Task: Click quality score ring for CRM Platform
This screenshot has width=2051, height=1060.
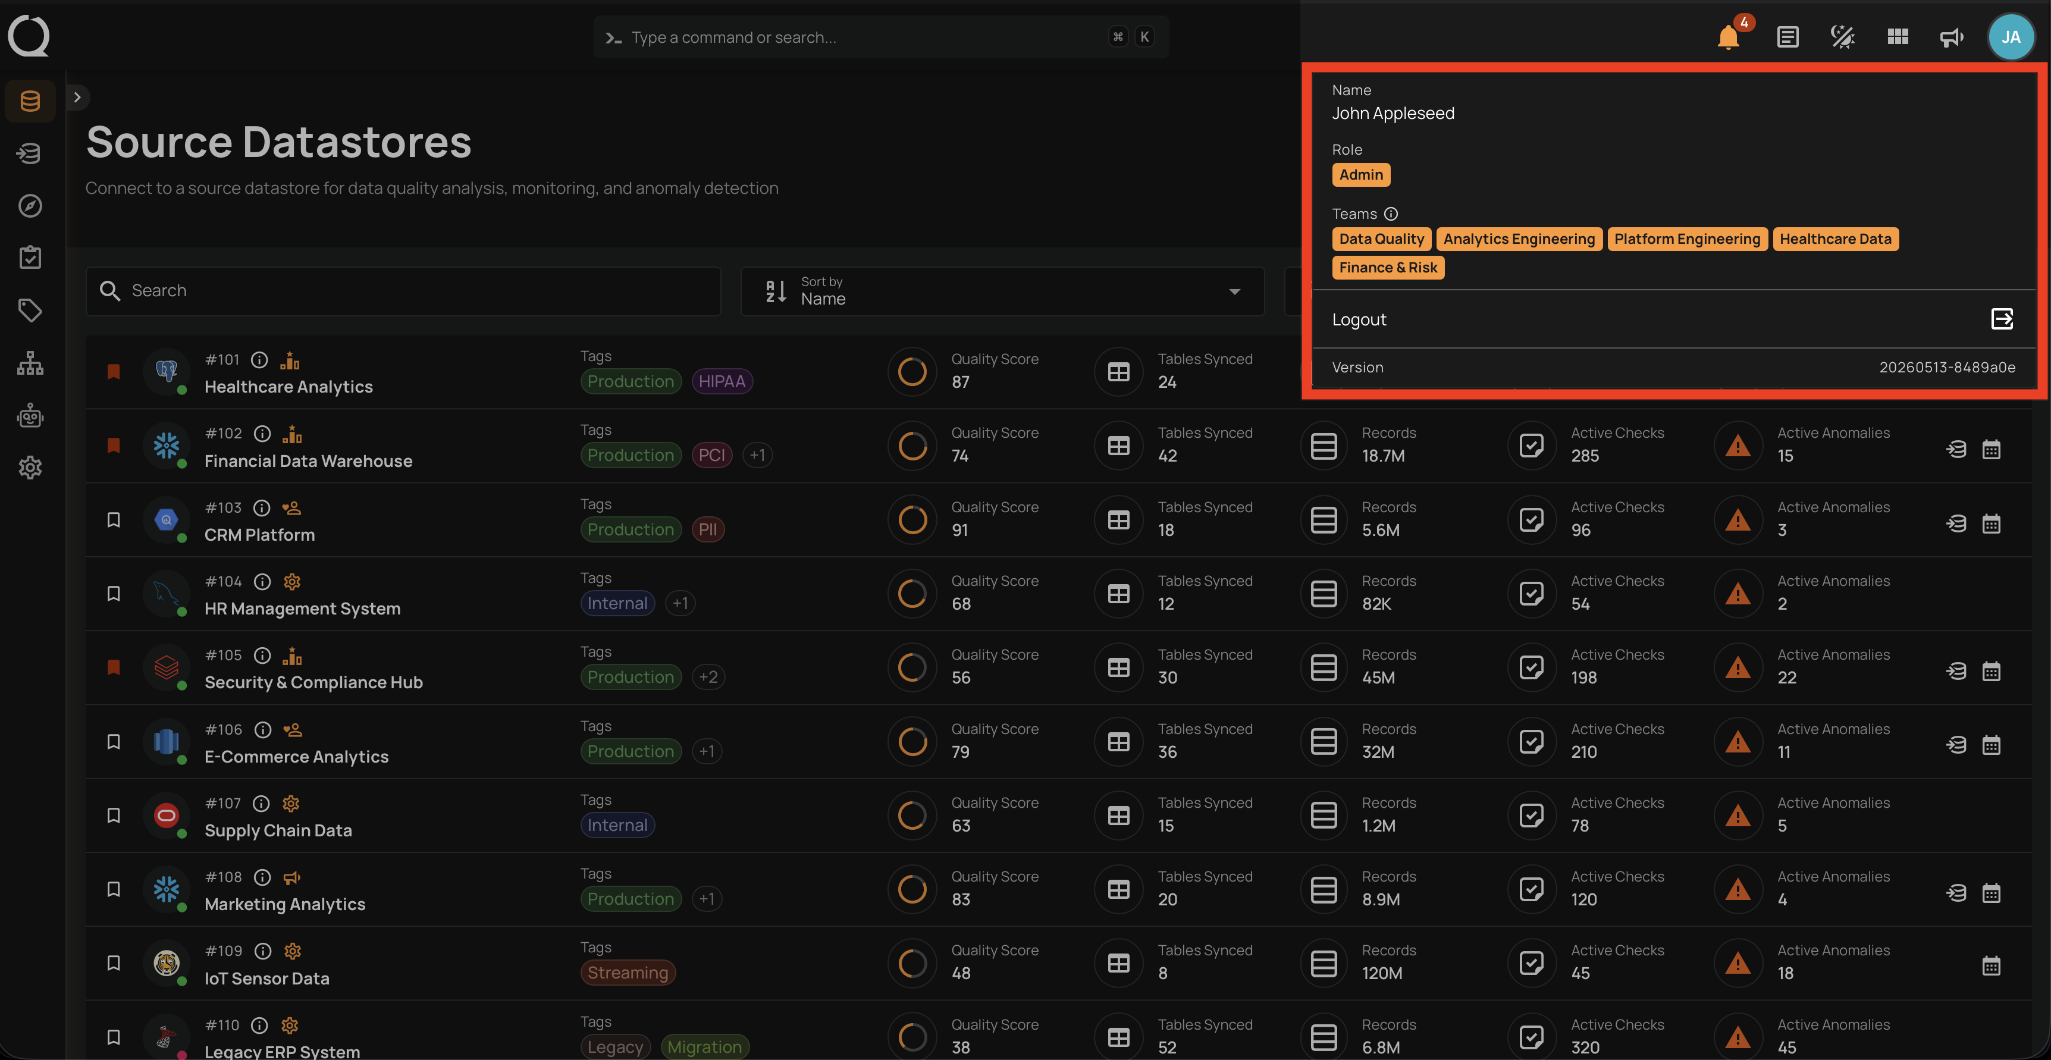Action: click(912, 520)
